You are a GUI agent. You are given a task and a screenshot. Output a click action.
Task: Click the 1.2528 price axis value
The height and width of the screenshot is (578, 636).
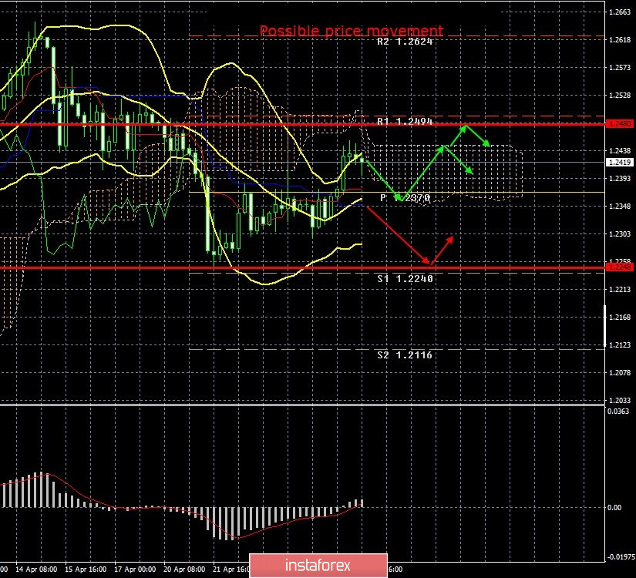(x=620, y=96)
